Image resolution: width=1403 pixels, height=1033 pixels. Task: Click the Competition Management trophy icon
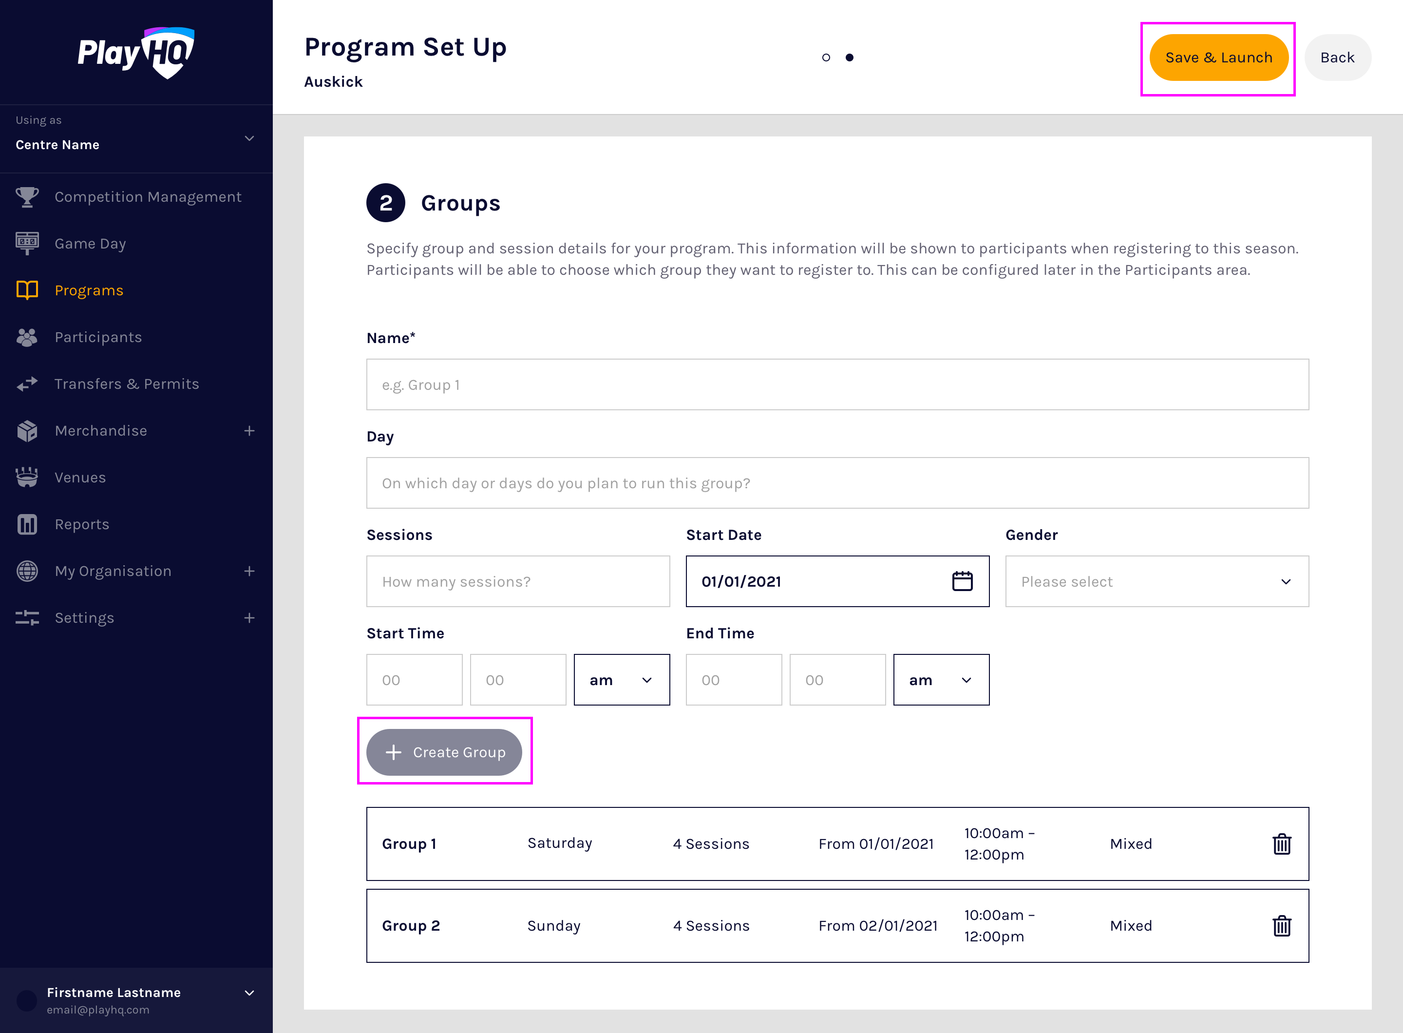pos(27,197)
